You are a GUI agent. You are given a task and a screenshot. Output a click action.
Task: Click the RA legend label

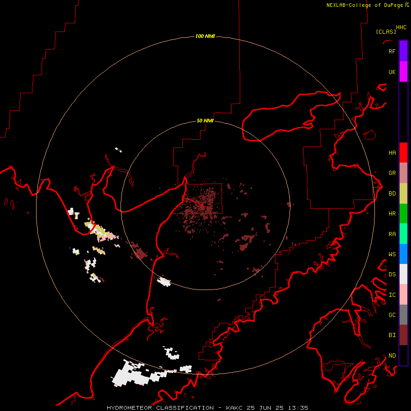392,234
